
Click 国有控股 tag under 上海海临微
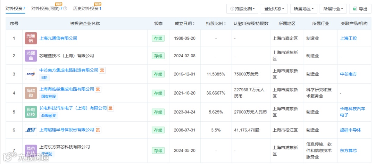[x=49, y=97]
